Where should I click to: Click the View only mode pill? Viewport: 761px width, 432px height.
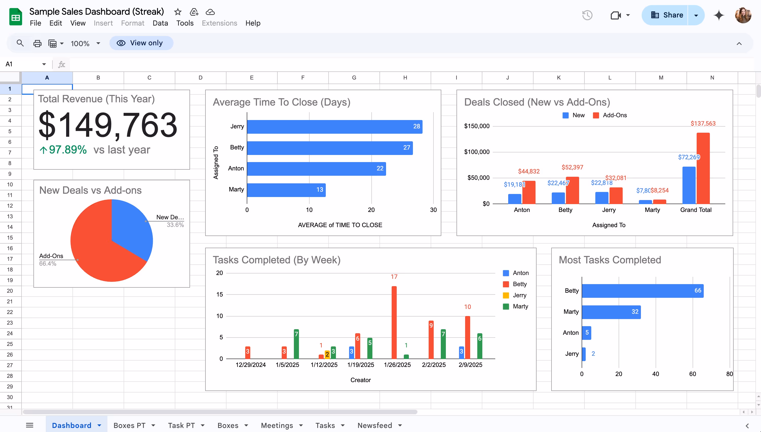(x=141, y=43)
